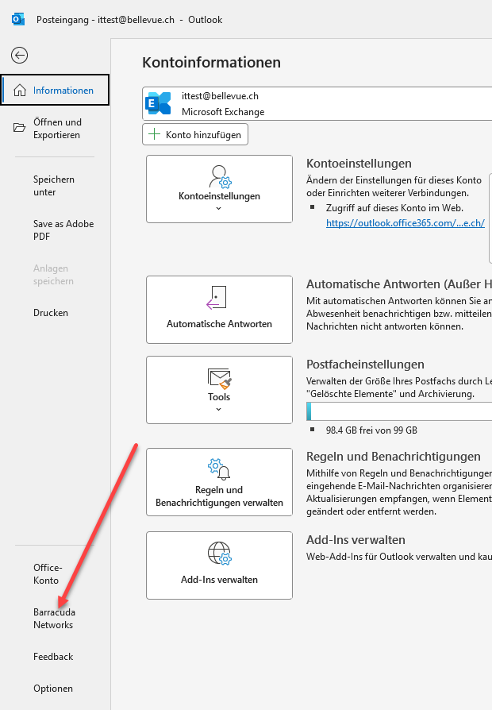This screenshot has height=710, width=492.
Task: Open the outlook.office365.com web link
Action: [406, 223]
